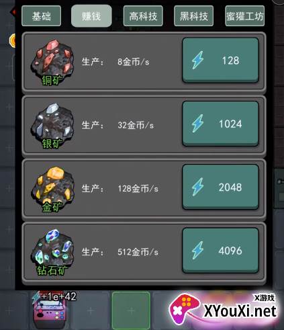
Task: Switch to the 基础 tab
Action: point(42,16)
